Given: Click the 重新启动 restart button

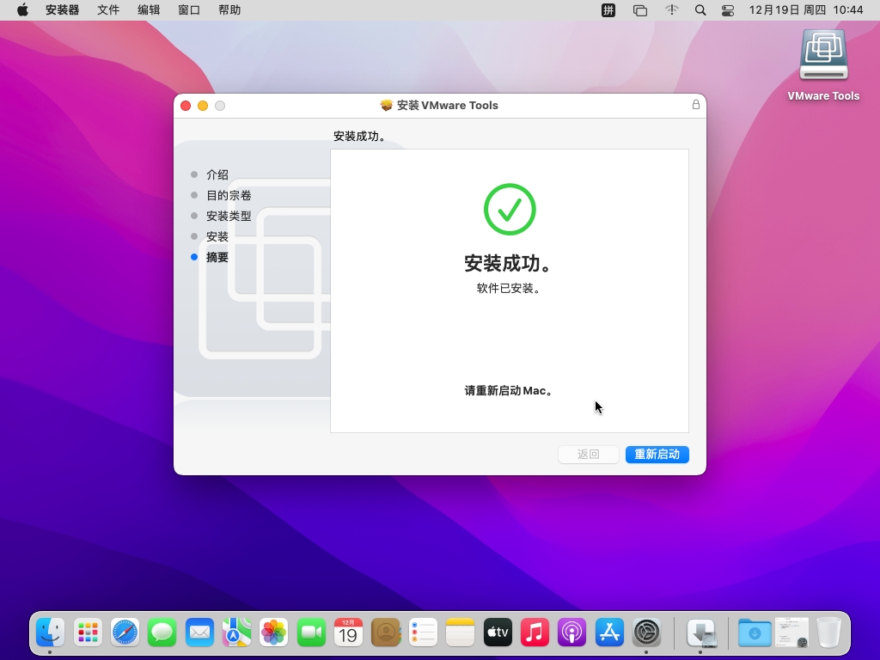Looking at the screenshot, I should click(x=657, y=455).
